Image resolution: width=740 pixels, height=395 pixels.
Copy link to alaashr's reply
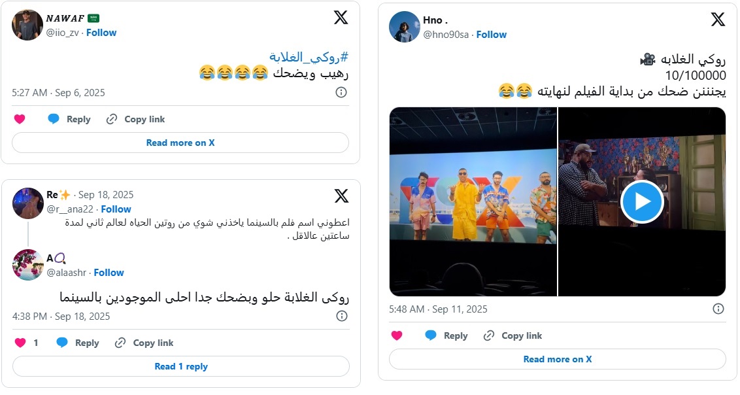(x=144, y=343)
